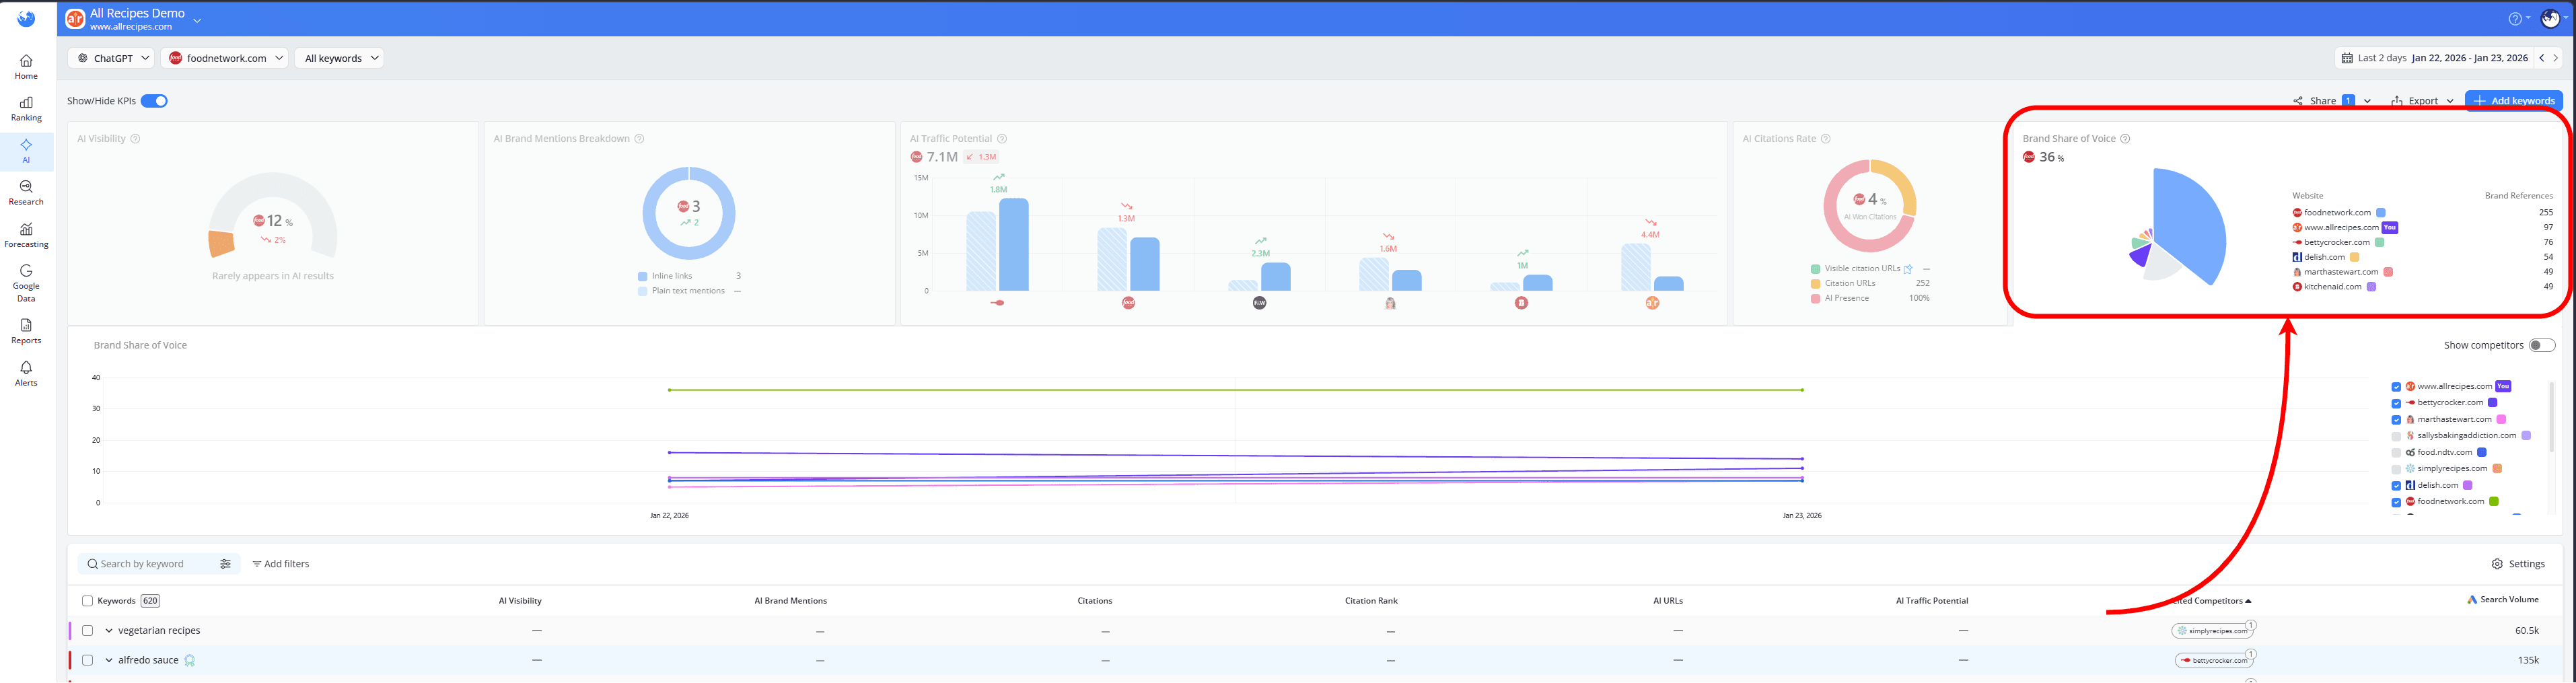Click the kitchenaid.com purple legend swatch

coord(2371,287)
